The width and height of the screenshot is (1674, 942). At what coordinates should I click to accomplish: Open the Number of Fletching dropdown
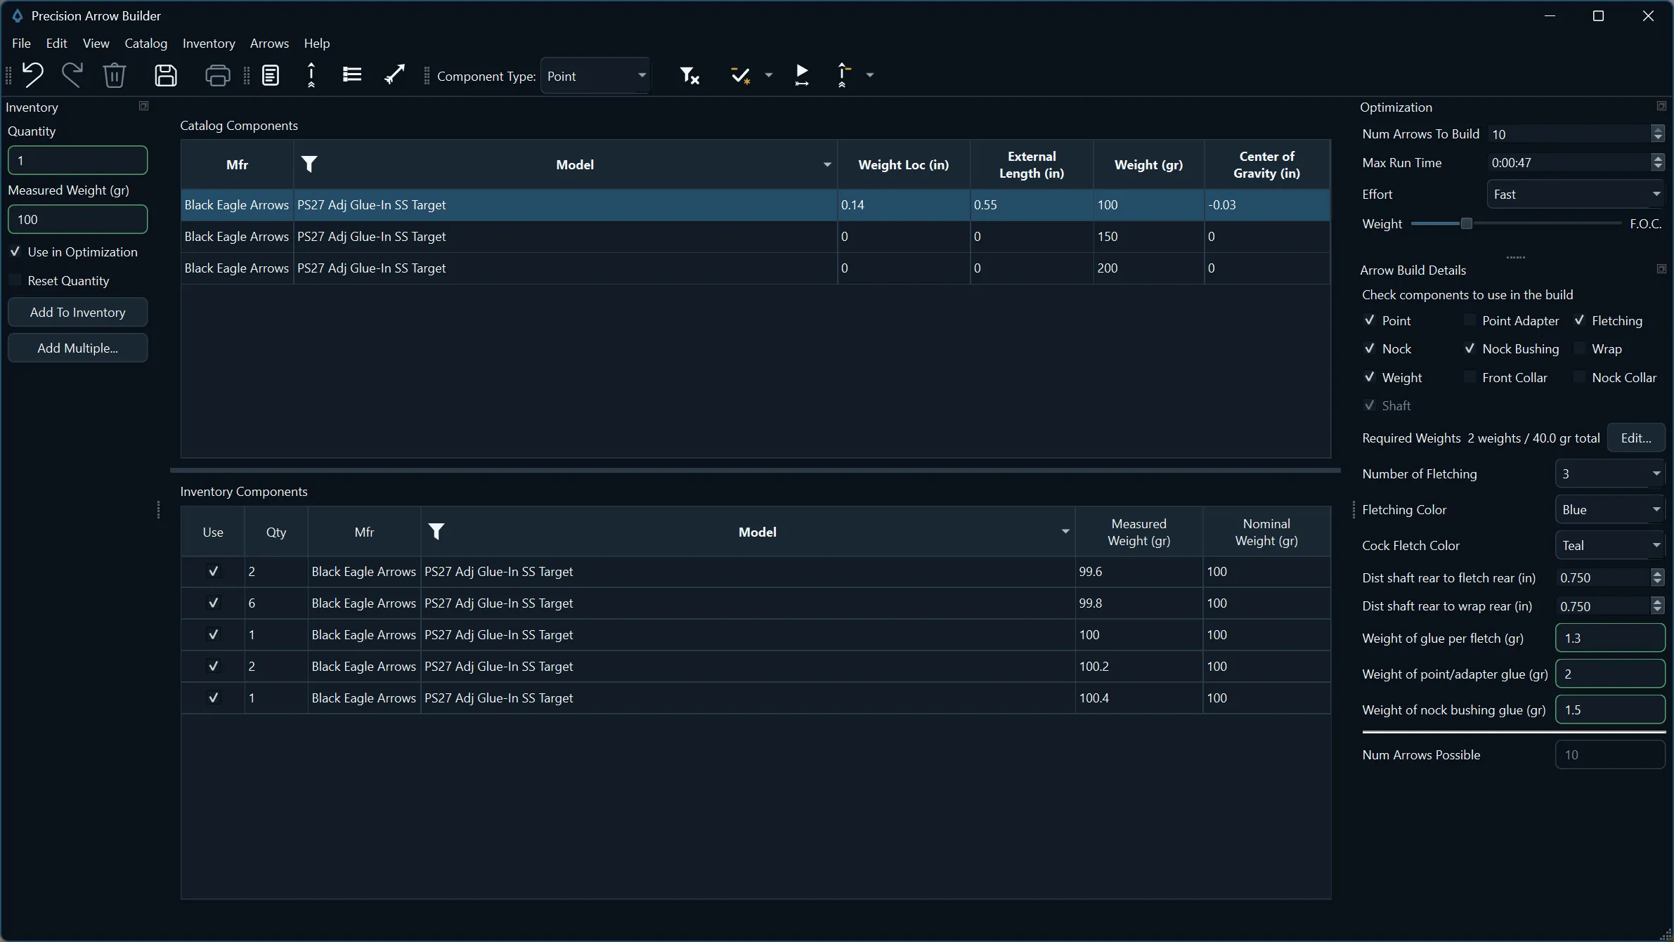[1609, 473]
